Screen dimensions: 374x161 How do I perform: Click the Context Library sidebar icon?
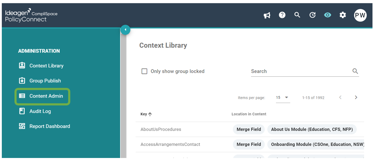tap(22, 66)
